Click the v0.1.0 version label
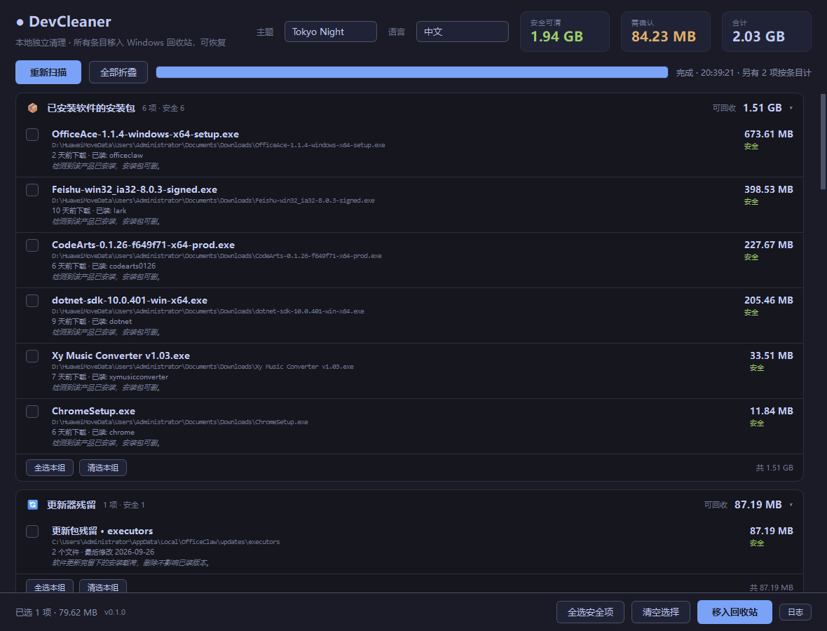Screen dimensions: 827x631 [x=115, y=613]
